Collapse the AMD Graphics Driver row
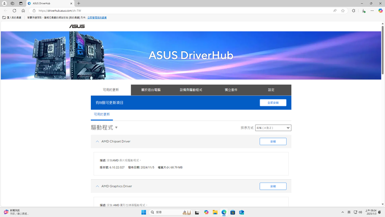 97,186
